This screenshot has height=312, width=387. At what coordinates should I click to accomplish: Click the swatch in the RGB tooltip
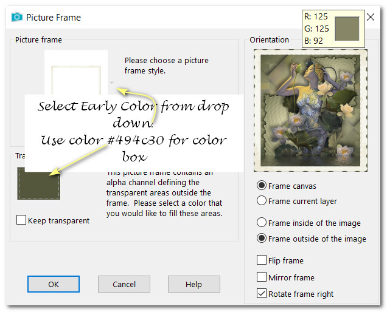click(x=347, y=29)
